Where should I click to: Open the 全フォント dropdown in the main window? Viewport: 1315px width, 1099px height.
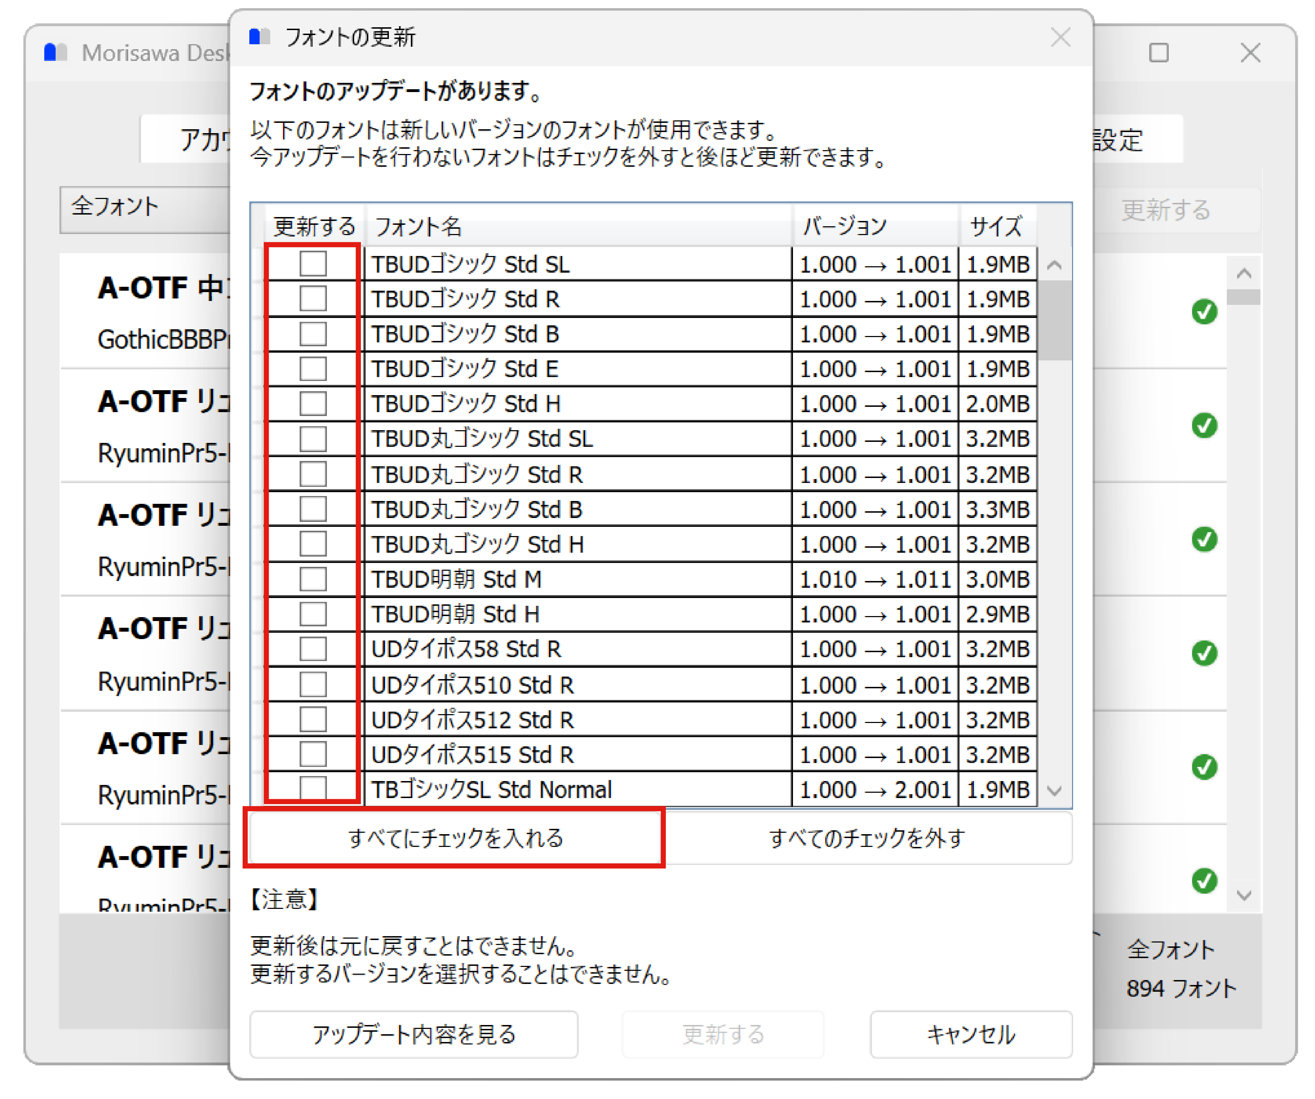pos(145,210)
